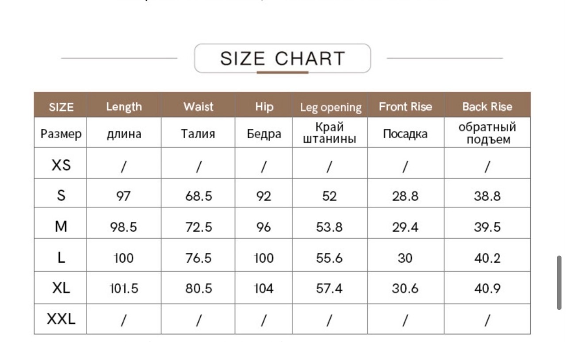This screenshot has width=566, height=342.
Task: Click the Leg opening column header
Action: pos(330,107)
